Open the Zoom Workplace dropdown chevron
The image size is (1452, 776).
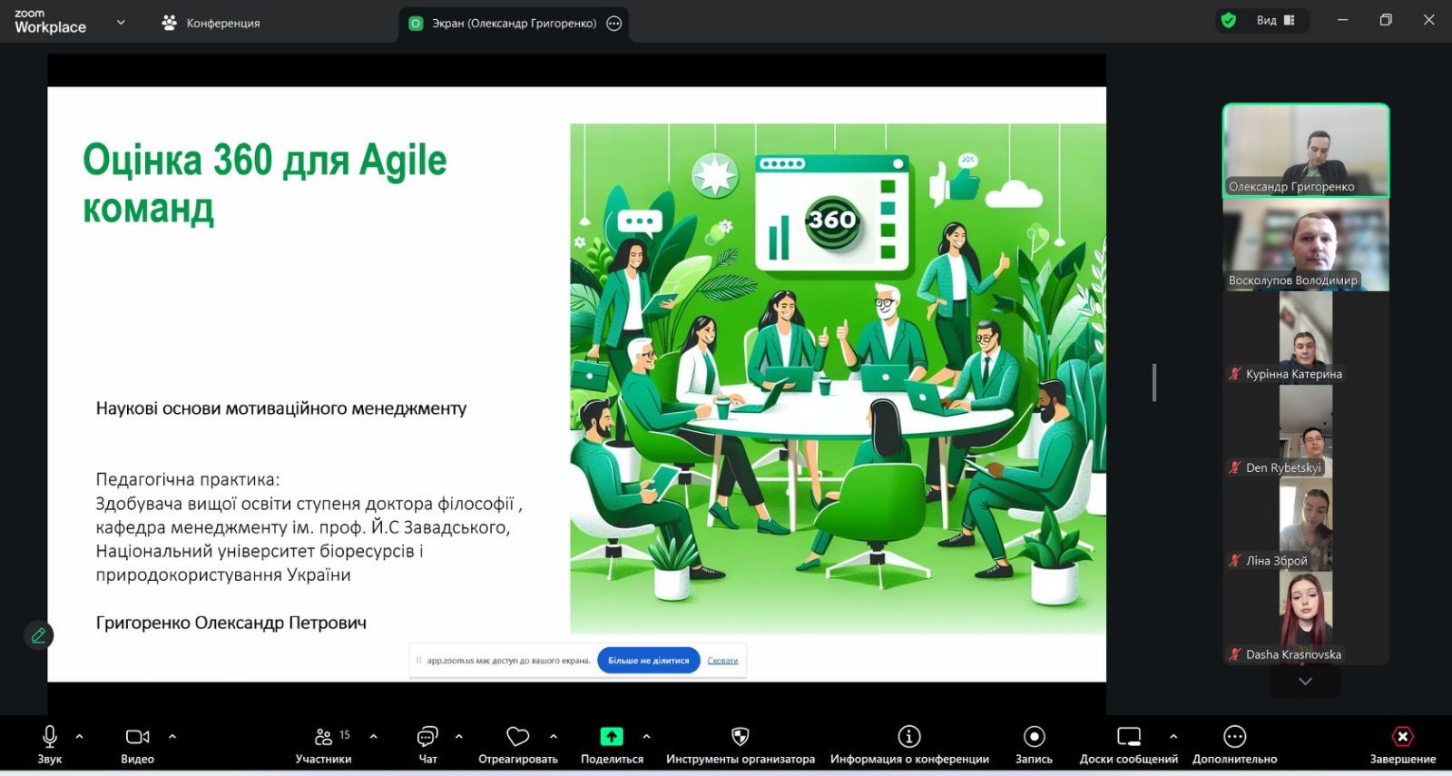point(121,23)
